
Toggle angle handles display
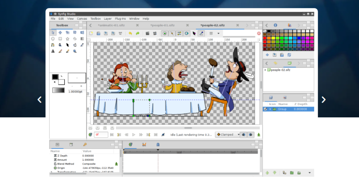point(201,33)
